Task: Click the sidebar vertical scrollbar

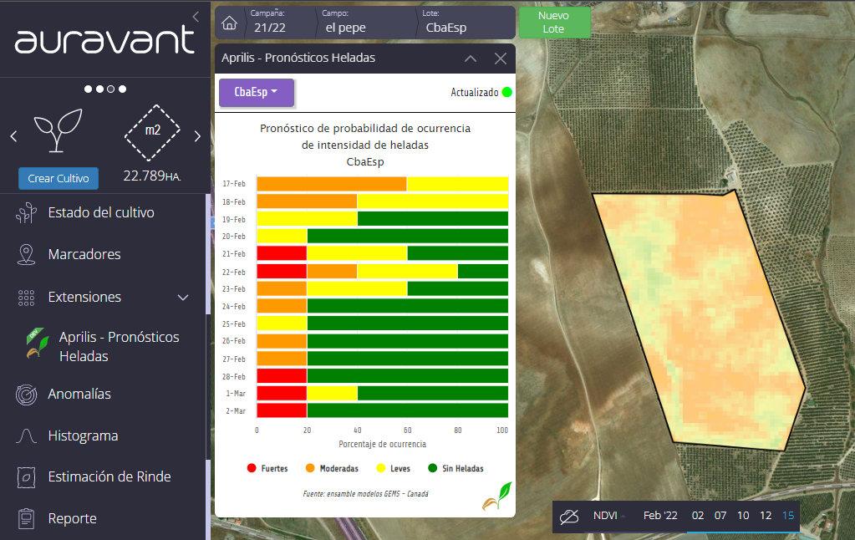Action: 208,253
